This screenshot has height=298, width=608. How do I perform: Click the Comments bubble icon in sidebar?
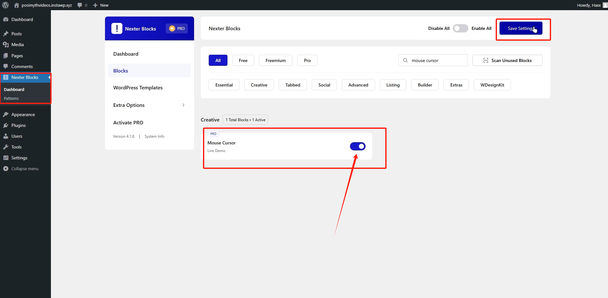click(6, 66)
